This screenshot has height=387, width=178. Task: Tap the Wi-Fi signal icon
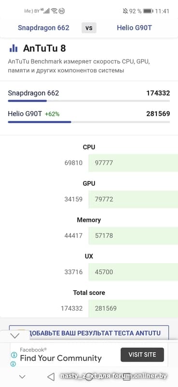coord(54,11)
